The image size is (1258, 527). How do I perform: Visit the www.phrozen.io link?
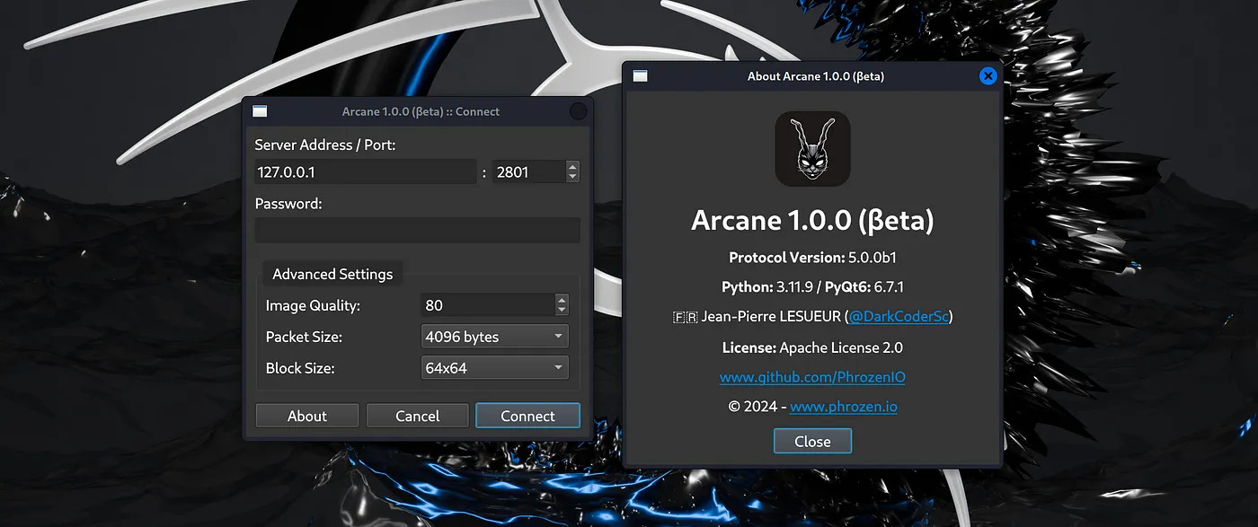pos(844,406)
